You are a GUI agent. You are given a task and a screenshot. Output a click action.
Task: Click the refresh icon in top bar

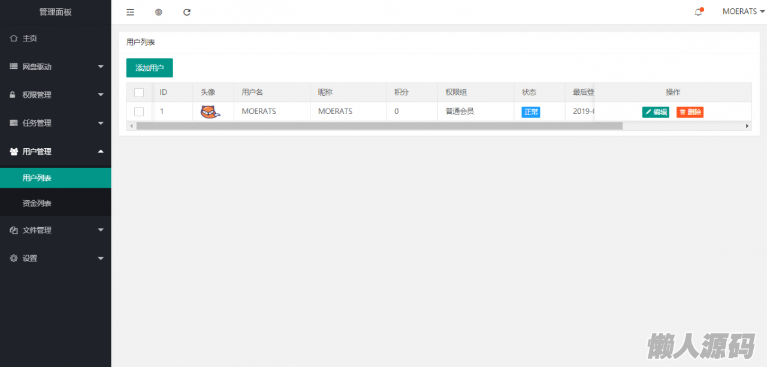[187, 12]
